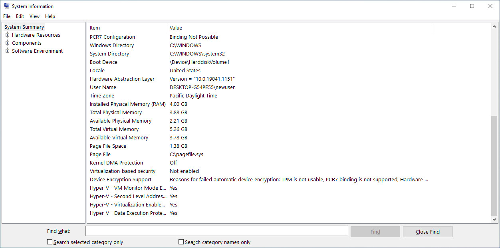The image size is (500, 248).
Task: Click the failed automatic device encryption reasons text
Action: (x=299, y=180)
